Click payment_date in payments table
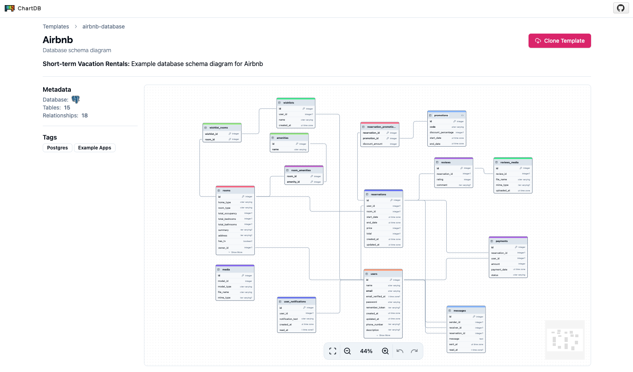Image resolution: width=633 pixels, height=372 pixels. coord(508,270)
